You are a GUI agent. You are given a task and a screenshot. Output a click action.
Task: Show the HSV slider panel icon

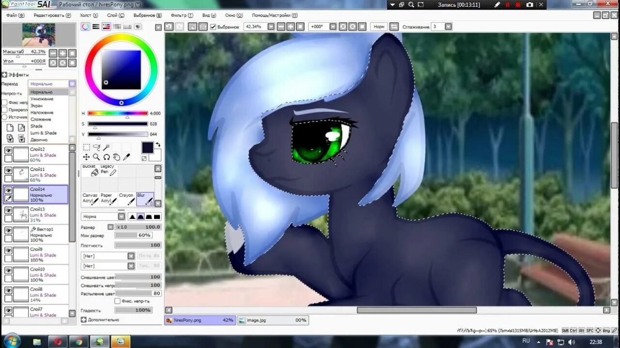(x=106, y=27)
